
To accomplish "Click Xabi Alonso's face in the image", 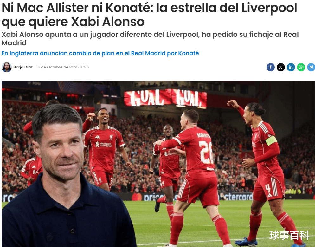I will [60, 149].
